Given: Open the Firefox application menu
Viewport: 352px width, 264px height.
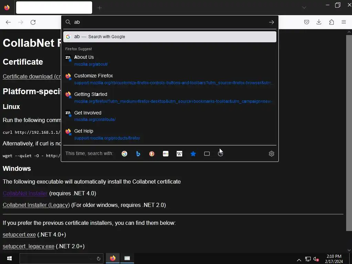Looking at the screenshot, I should coord(344,22).
